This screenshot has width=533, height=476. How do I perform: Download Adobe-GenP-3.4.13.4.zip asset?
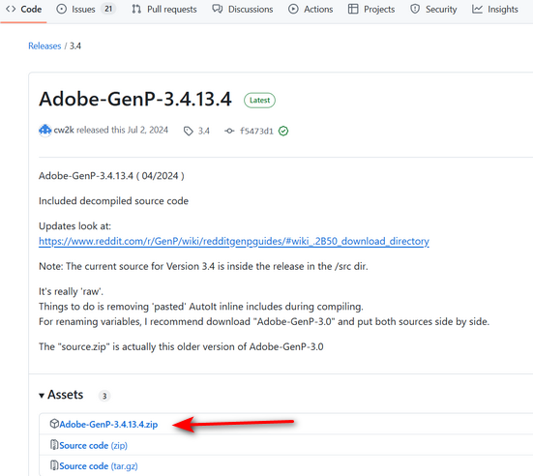pos(108,425)
